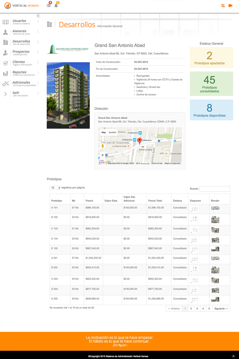Open Render image for B 202

[215, 270]
